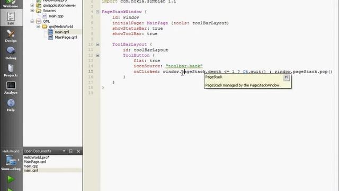339x191 pixels.
Task: Expand the qmlapplicationviewer tree node
Action: pos(32,5)
